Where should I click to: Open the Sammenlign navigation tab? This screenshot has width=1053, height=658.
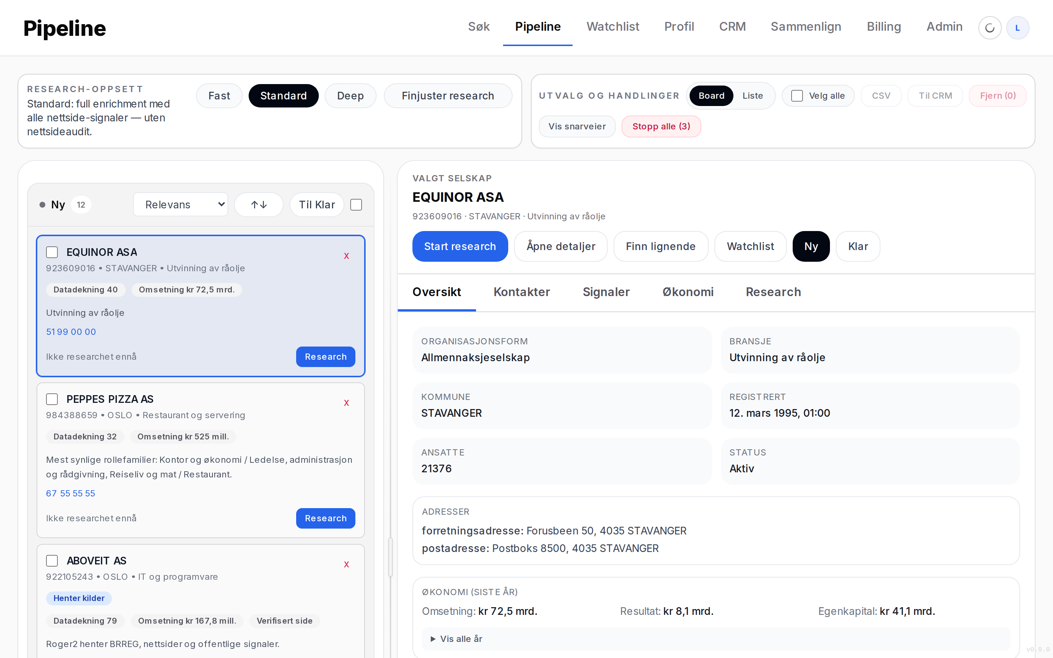[806, 27]
